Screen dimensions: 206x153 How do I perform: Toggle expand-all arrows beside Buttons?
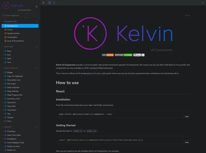tap(37, 47)
